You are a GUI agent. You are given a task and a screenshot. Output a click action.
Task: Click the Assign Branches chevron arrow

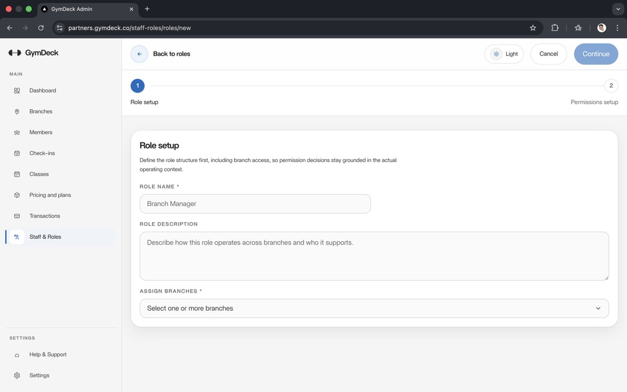point(598,308)
